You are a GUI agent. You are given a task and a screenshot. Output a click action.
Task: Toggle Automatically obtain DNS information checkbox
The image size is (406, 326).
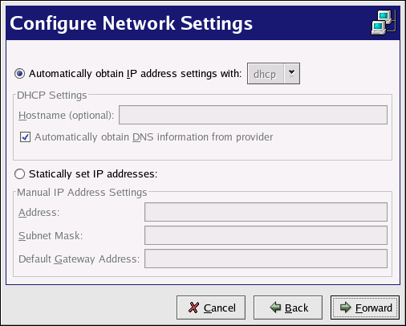pos(25,137)
